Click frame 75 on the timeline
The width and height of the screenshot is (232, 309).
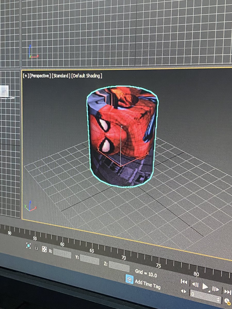(x=159, y=266)
